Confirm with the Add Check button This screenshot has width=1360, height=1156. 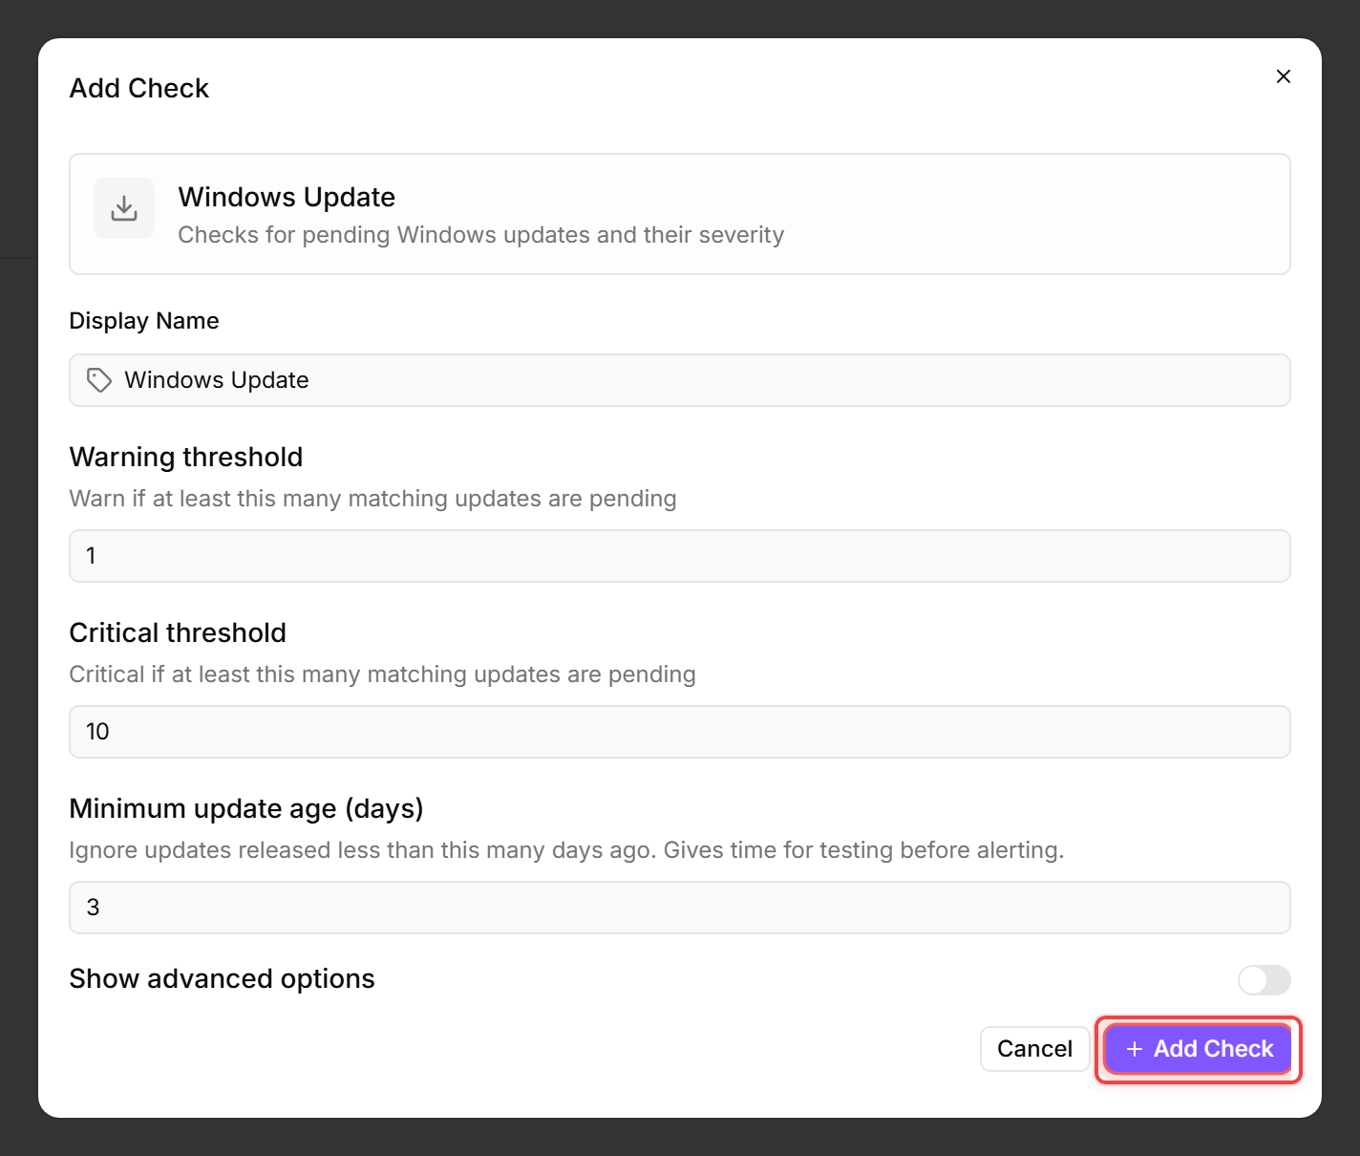pos(1199,1049)
